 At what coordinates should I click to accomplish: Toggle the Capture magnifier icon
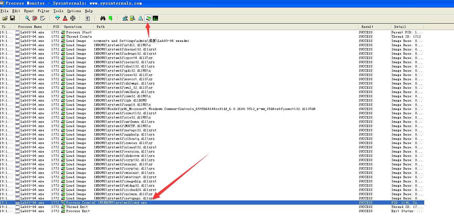point(27,18)
